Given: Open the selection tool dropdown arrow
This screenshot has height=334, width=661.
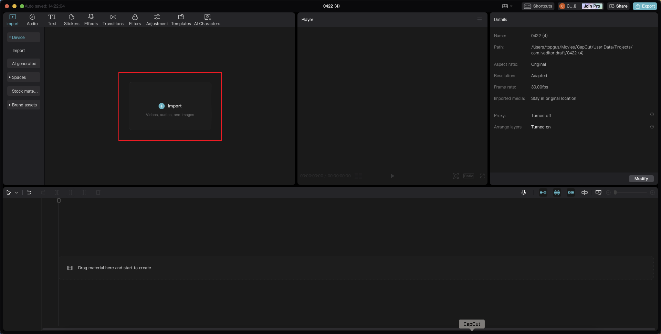Looking at the screenshot, I should tap(17, 193).
